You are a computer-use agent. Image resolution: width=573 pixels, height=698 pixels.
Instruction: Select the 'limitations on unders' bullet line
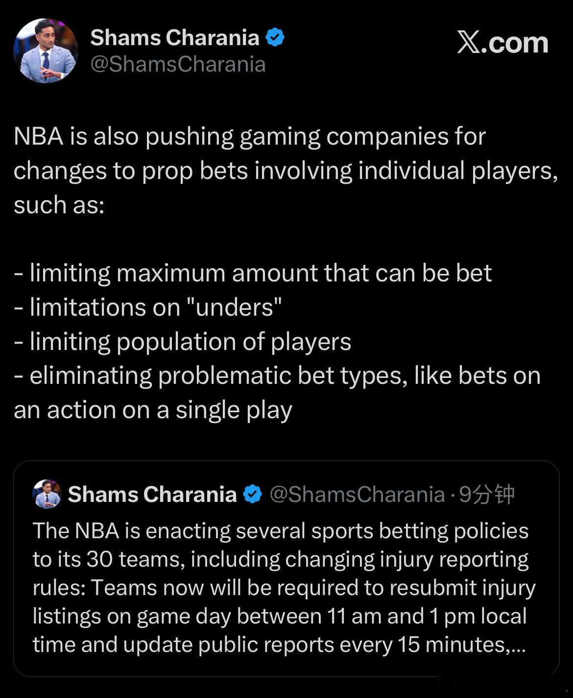[x=148, y=307]
